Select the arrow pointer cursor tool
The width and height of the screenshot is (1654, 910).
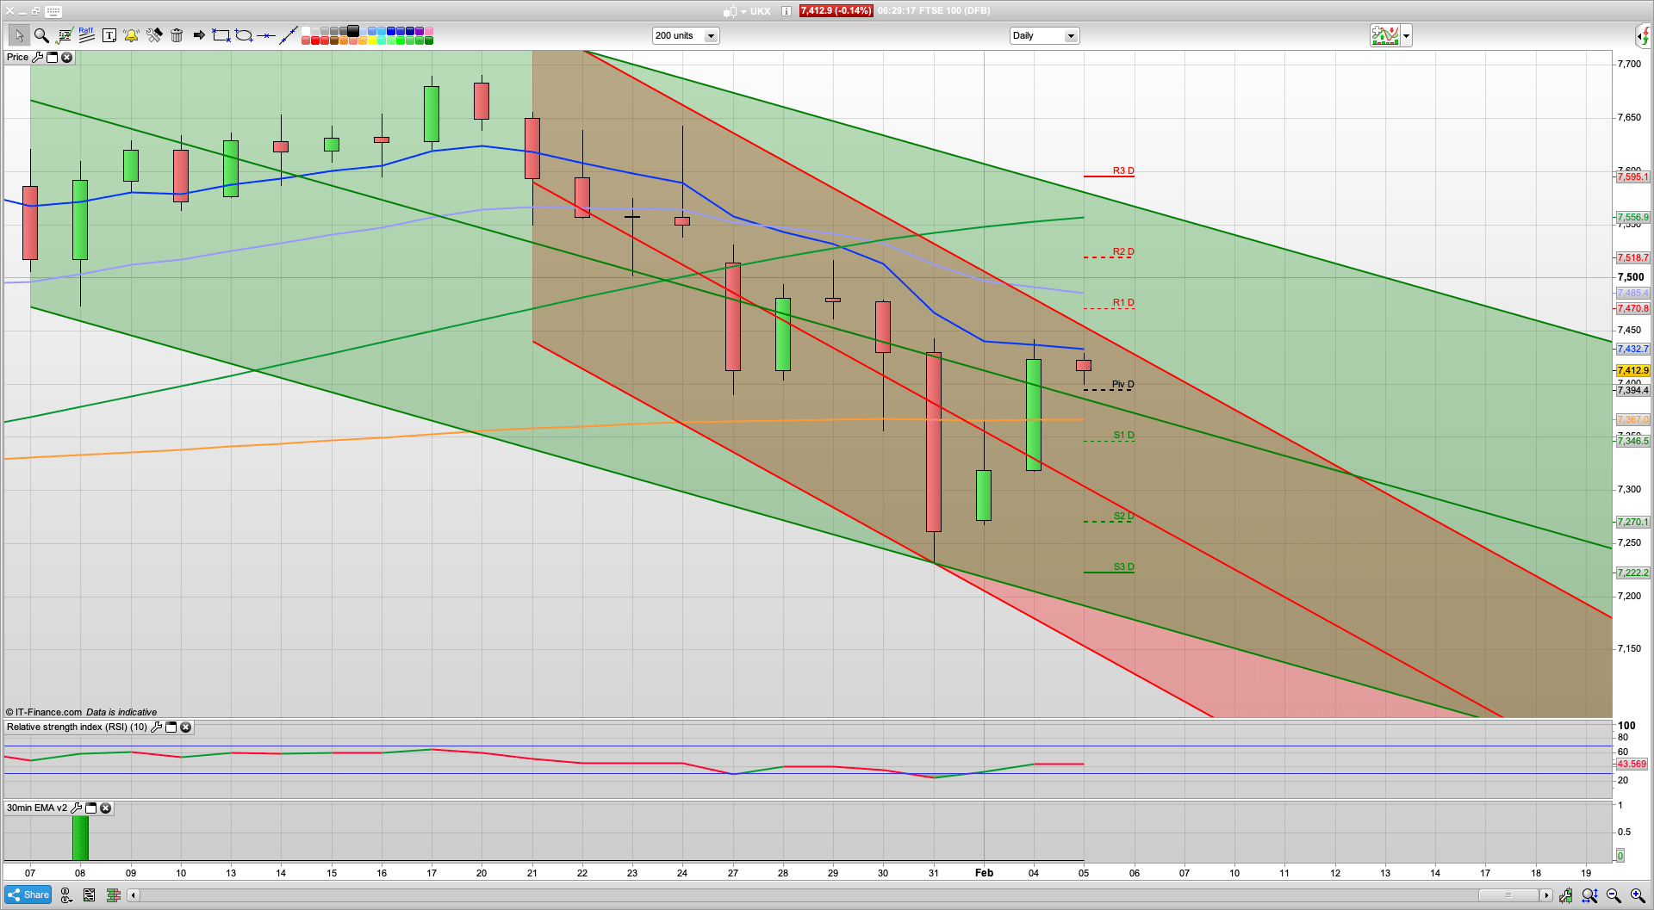(x=18, y=35)
